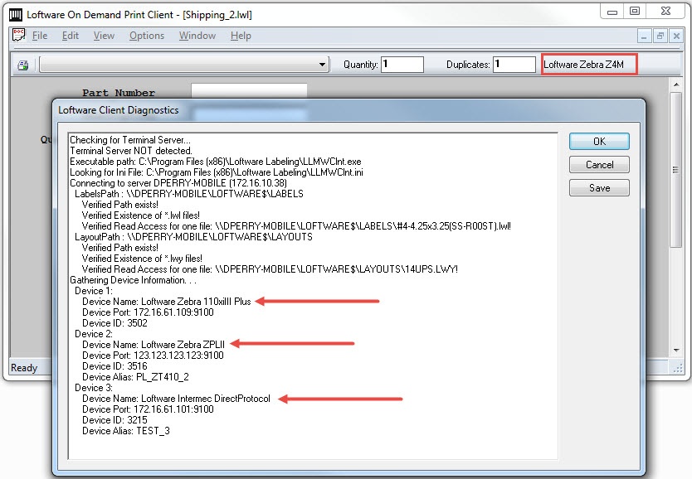The image size is (692, 479).
Task: Click the 'Device 2:' heading line
Action: click(x=94, y=334)
